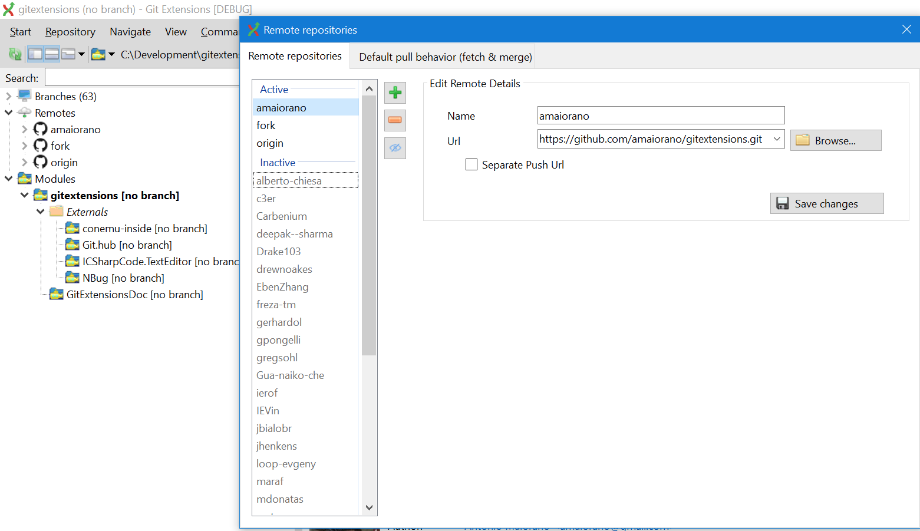Viewport: 920px width, 531px height.
Task: Click the ICSharpCode.TextEditor submodule icon
Action: (72, 260)
